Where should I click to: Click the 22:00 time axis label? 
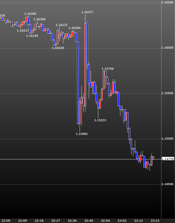(6, 221)
